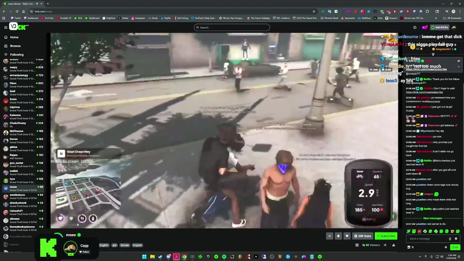Open zaayy channel in following list
This screenshot has width=464, height=261.
[23, 69]
